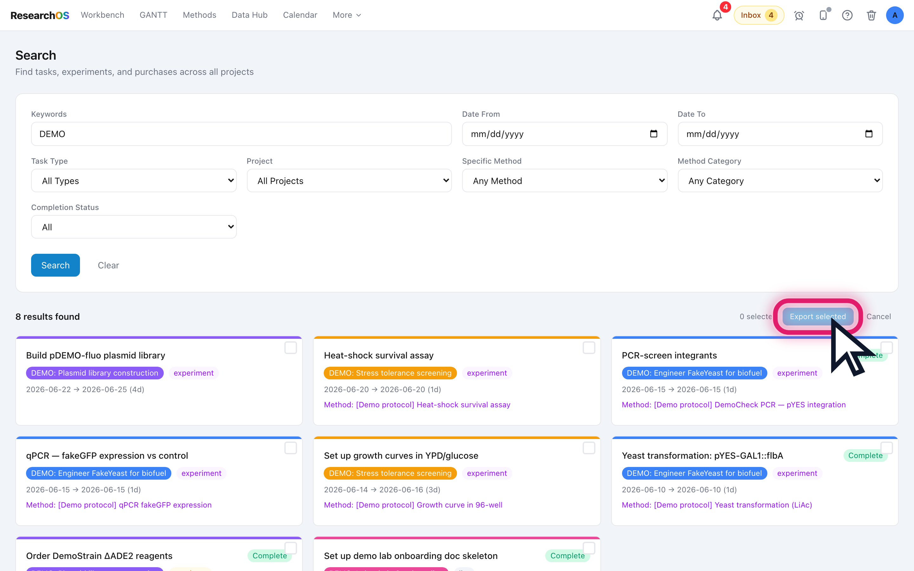Cancel the selection mode

(878, 317)
